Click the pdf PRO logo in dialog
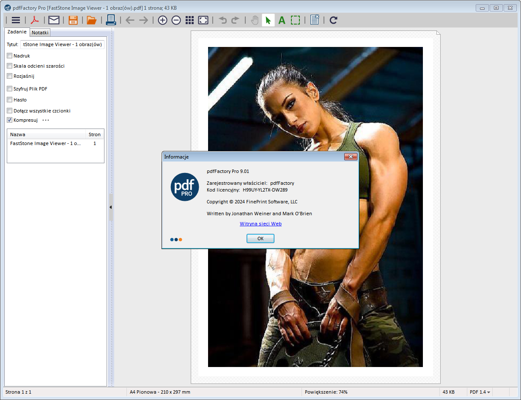521x400 pixels. point(185,187)
